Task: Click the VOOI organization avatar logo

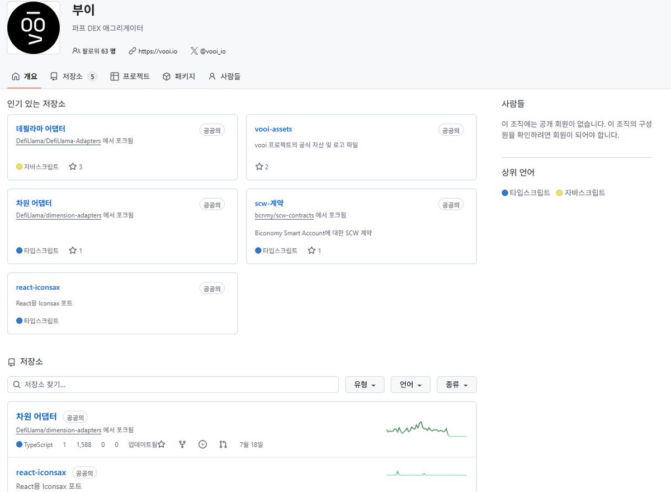Action: tap(33, 27)
